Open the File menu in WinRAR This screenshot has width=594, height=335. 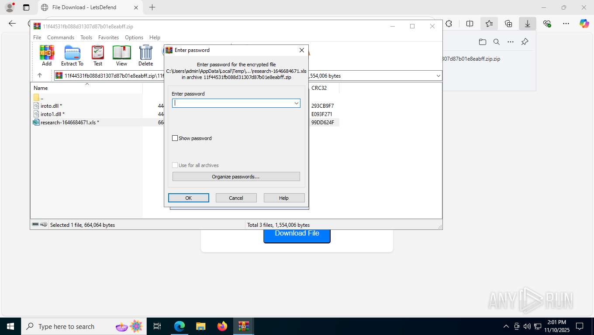tap(37, 38)
